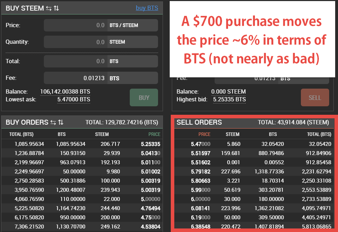The image size is (338, 232).
Task: Select the buy order with 239.943 STEEM
Action: (x=82, y=190)
